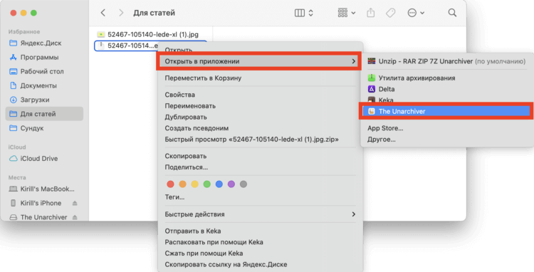The image size is (534, 272).
Task: Eject Kirill's iPhone in sidebar
Action: [x=75, y=203]
